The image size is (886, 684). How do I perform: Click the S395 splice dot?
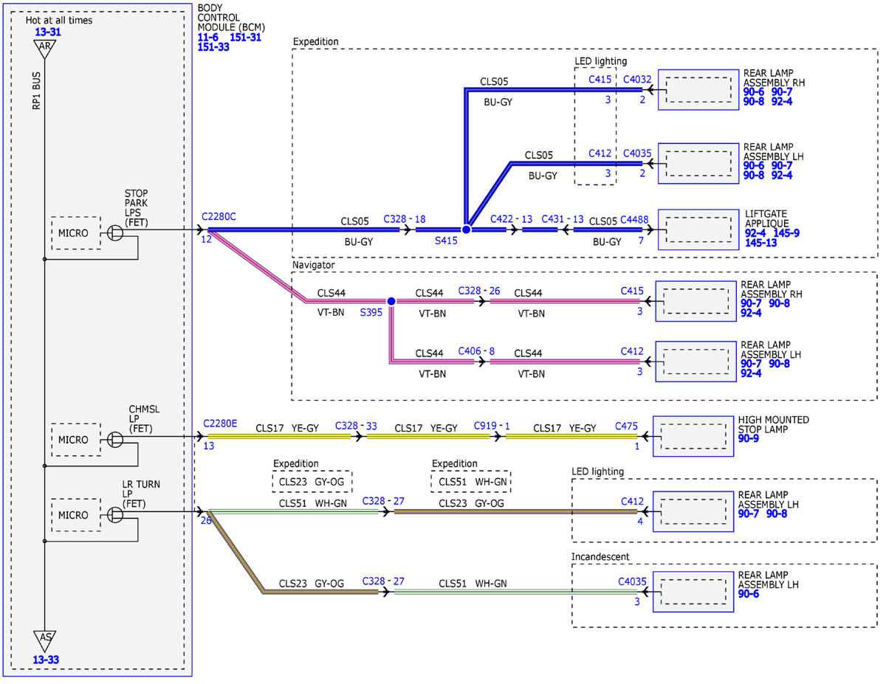(391, 301)
